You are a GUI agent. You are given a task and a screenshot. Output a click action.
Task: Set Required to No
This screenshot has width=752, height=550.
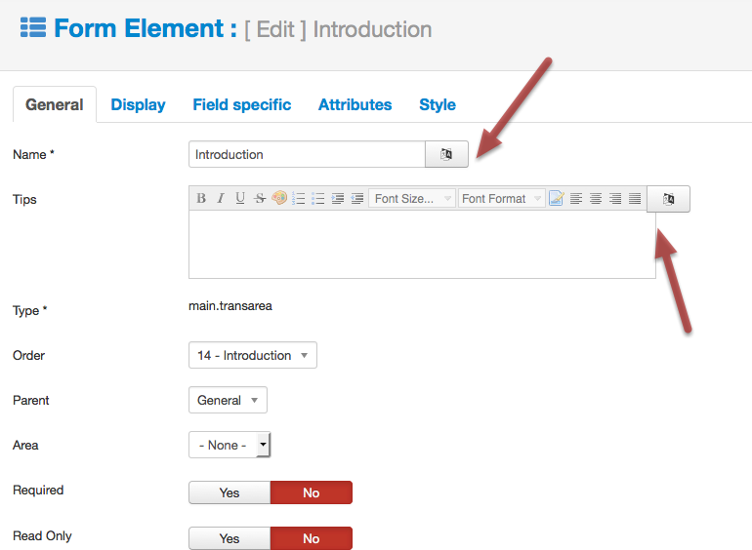[x=312, y=492]
